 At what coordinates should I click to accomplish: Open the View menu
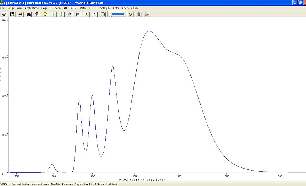tap(19, 8)
